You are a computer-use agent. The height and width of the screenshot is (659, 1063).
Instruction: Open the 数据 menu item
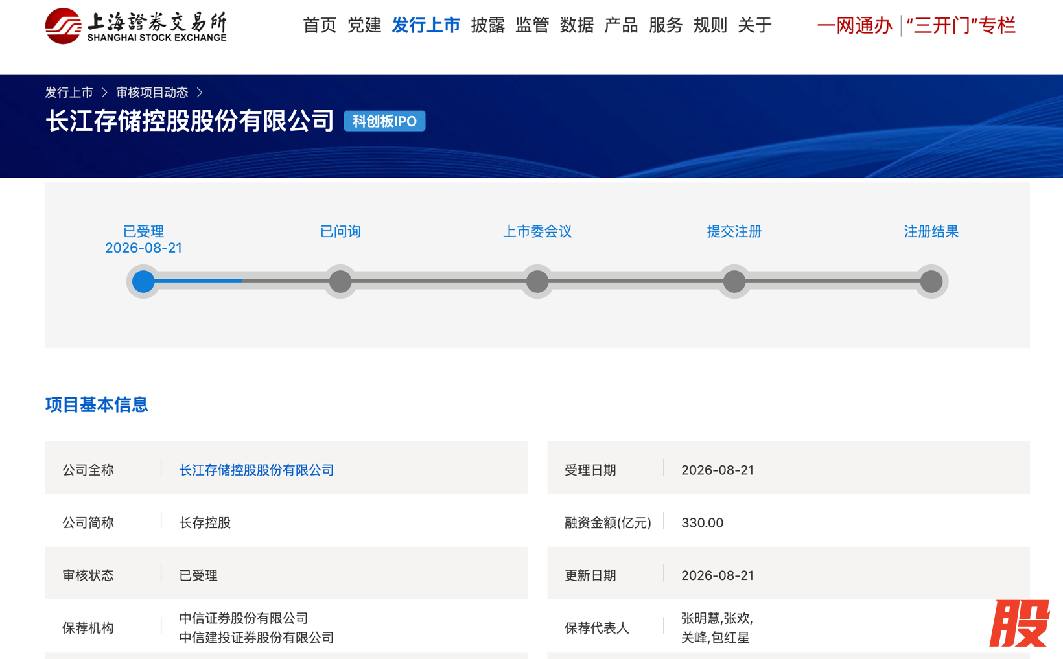[x=577, y=25]
